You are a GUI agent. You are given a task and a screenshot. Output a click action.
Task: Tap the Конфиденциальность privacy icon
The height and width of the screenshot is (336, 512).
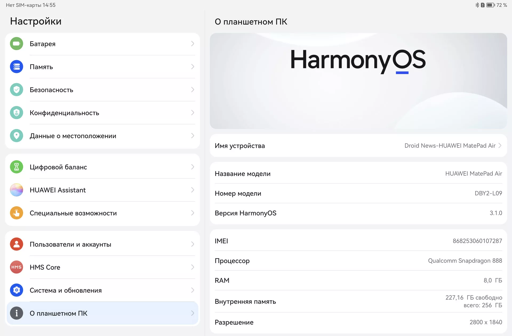click(17, 113)
